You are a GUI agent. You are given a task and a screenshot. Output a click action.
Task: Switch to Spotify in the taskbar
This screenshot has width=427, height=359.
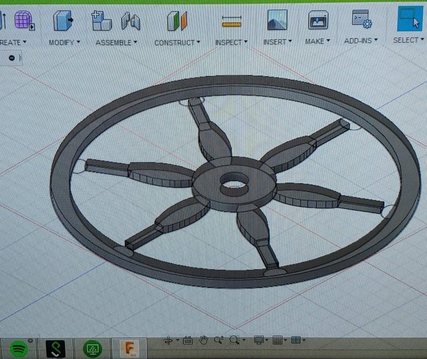tap(19, 348)
